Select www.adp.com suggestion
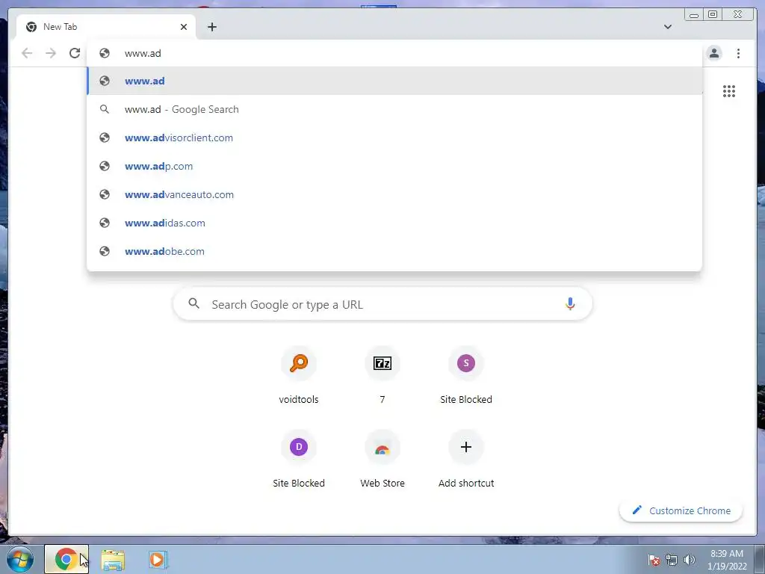 394,166
